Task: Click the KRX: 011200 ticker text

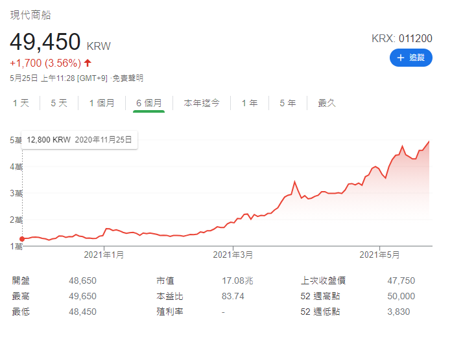Action: pyautogui.click(x=402, y=38)
